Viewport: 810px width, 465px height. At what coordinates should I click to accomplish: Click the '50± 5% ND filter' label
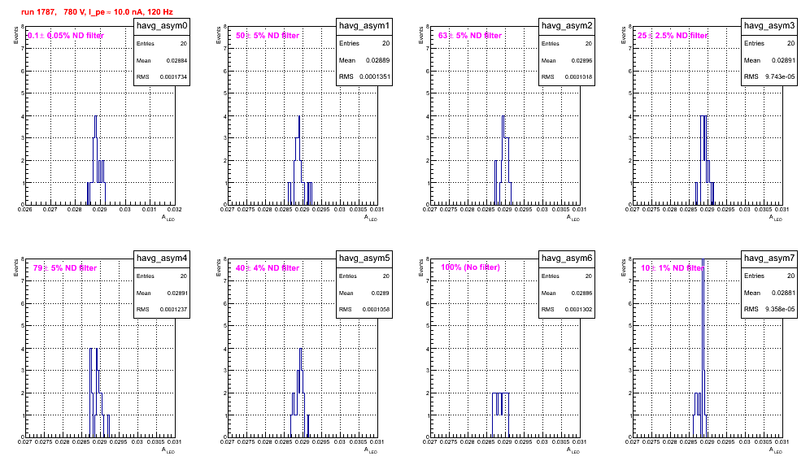click(x=268, y=36)
